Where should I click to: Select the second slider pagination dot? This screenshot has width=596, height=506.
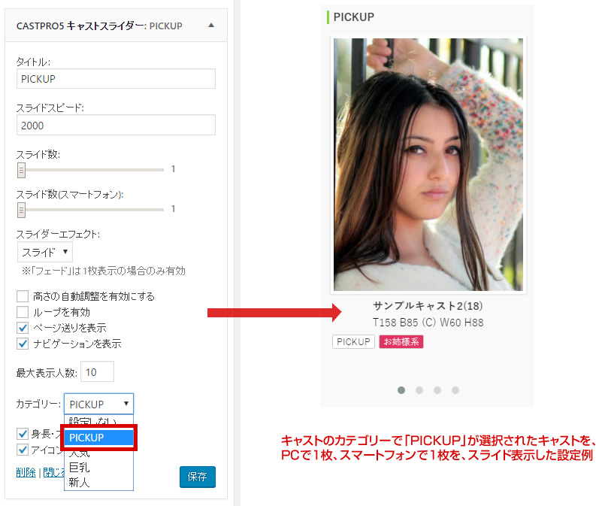[x=419, y=390]
